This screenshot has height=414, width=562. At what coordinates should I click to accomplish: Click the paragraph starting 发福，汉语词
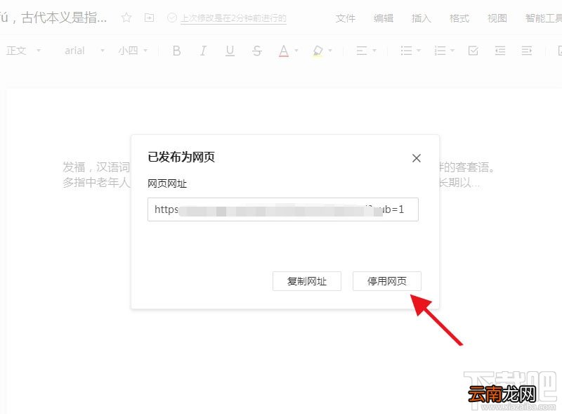[x=96, y=167]
